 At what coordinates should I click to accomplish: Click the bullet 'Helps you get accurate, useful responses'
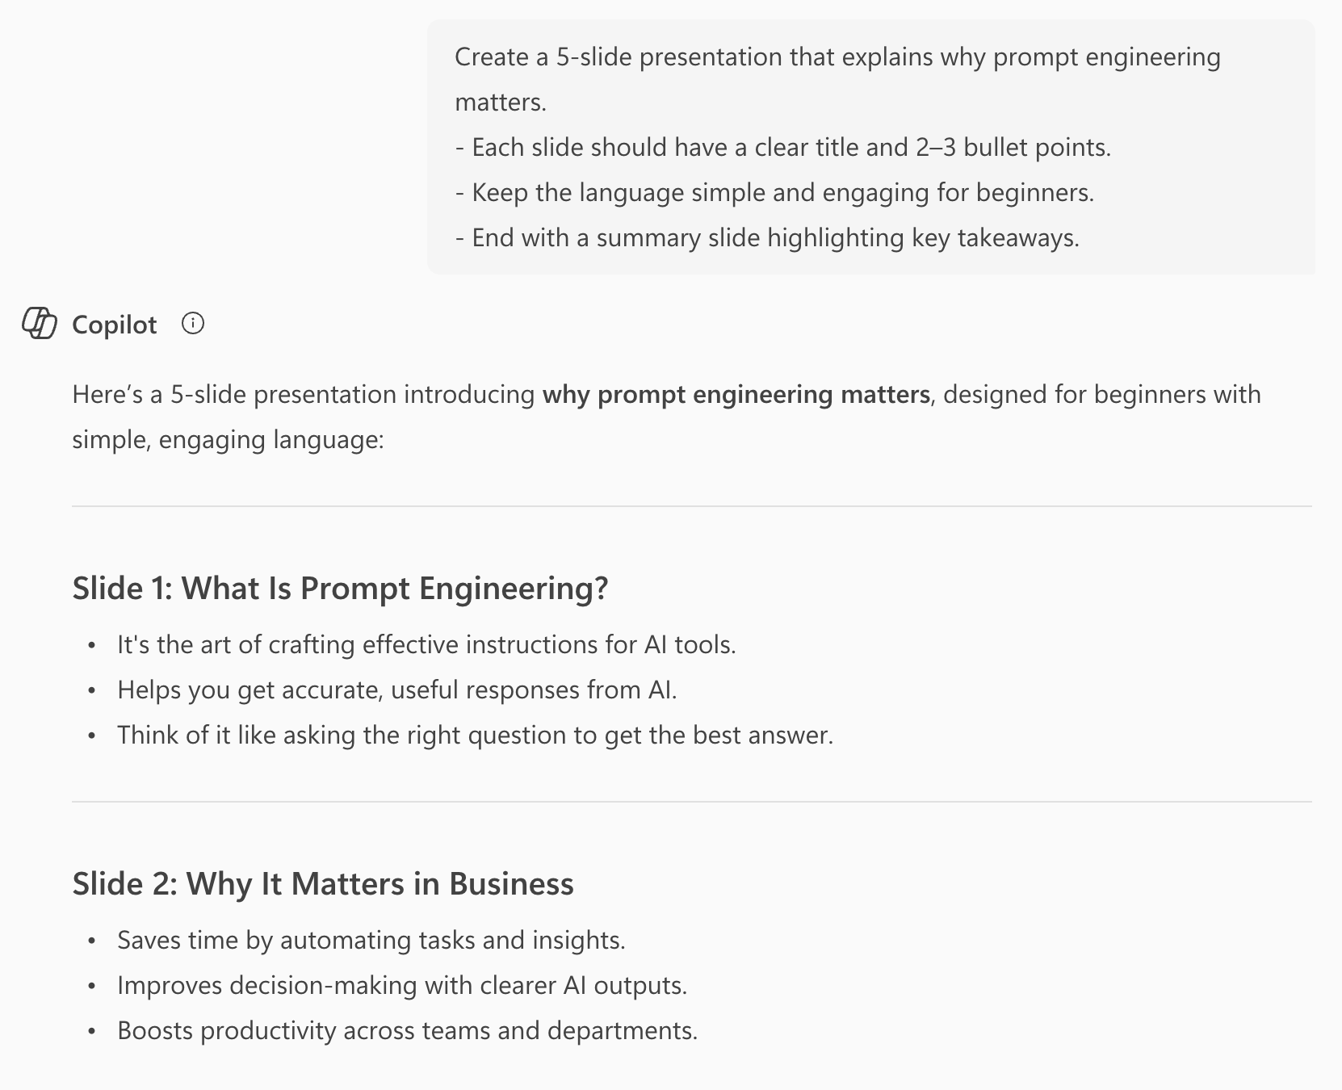click(396, 690)
